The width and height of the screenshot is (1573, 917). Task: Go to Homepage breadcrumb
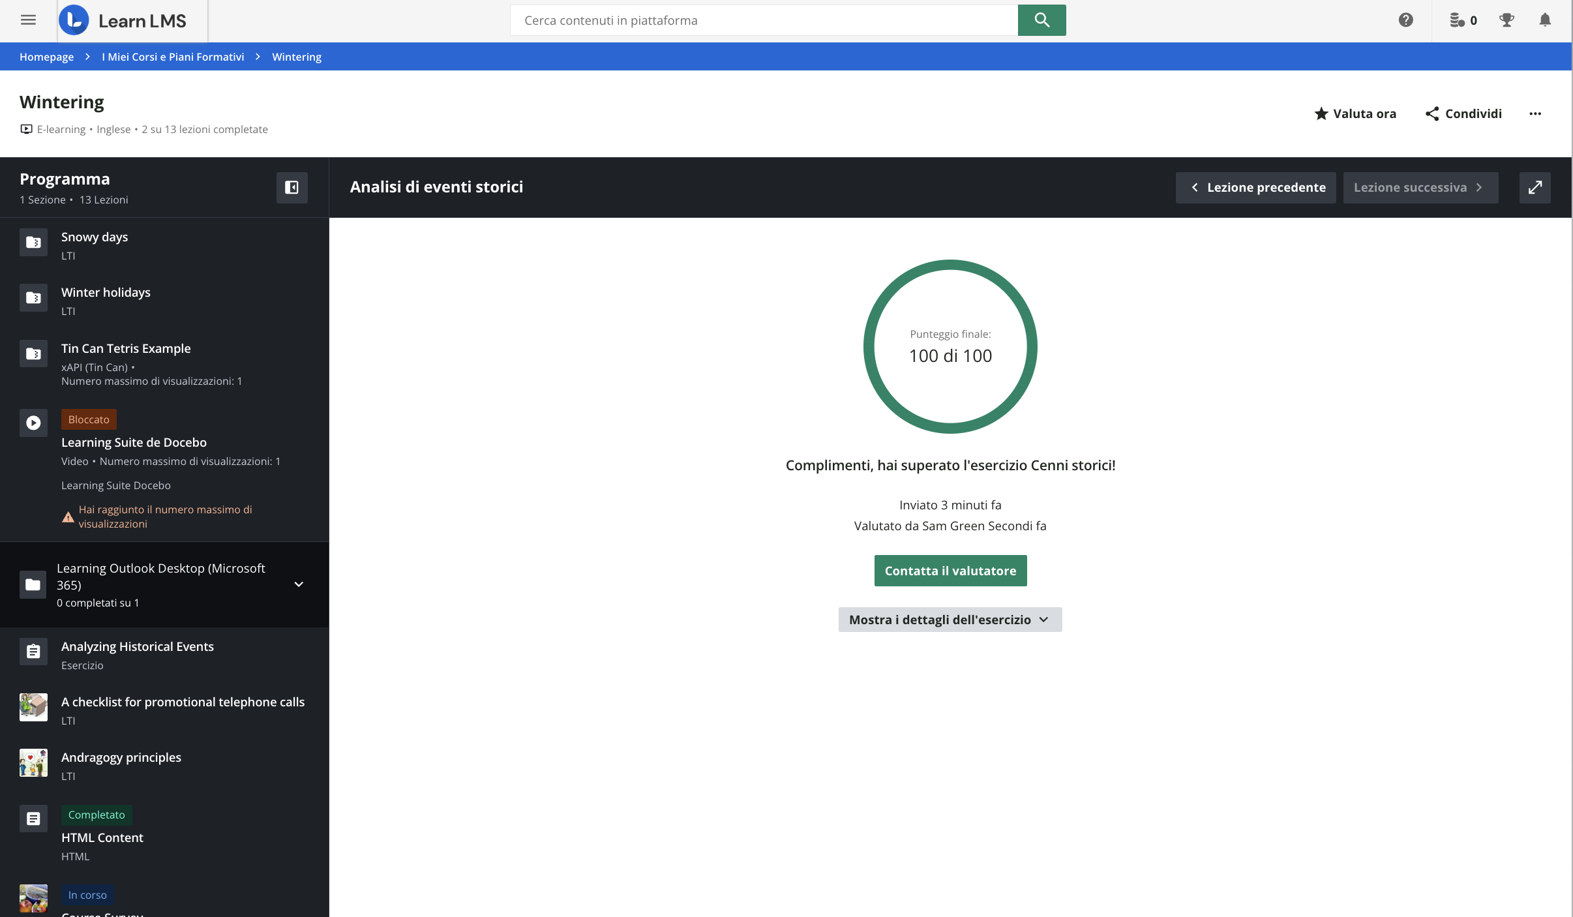(46, 57)
